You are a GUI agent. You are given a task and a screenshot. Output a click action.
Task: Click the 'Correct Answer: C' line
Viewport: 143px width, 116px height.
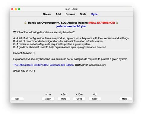click(x=24, y=53)
